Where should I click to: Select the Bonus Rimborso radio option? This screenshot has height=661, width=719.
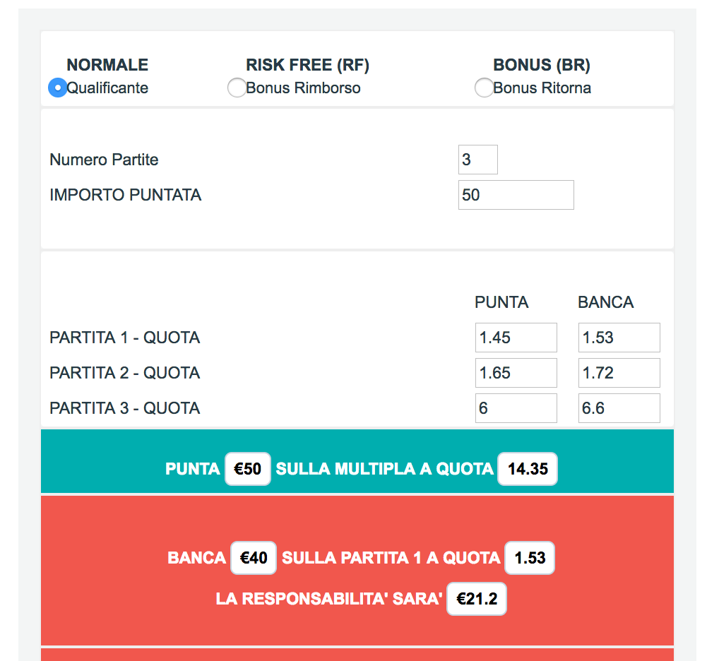(237, 88)
